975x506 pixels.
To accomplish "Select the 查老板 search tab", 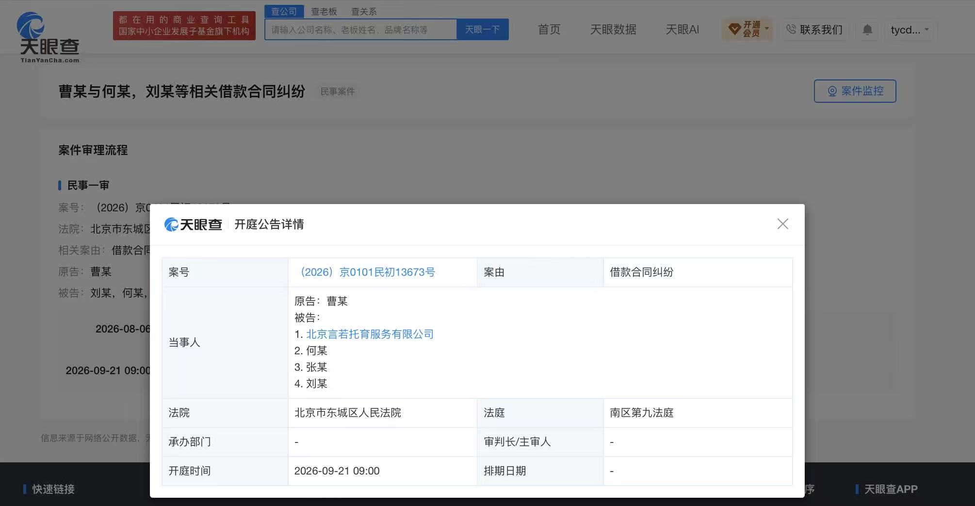I will point(324,11).
